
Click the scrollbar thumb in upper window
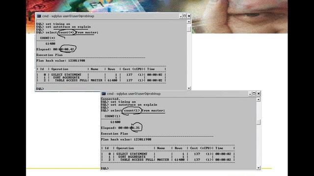pyautogui.click(x=189, y=29)
